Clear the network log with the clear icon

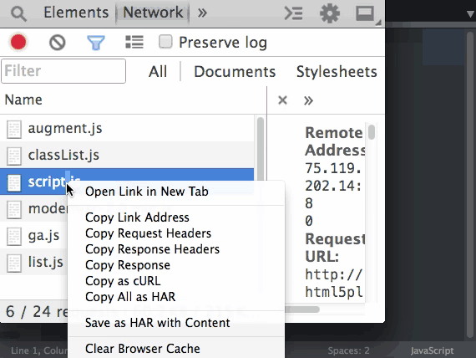[x=58, y=43]
